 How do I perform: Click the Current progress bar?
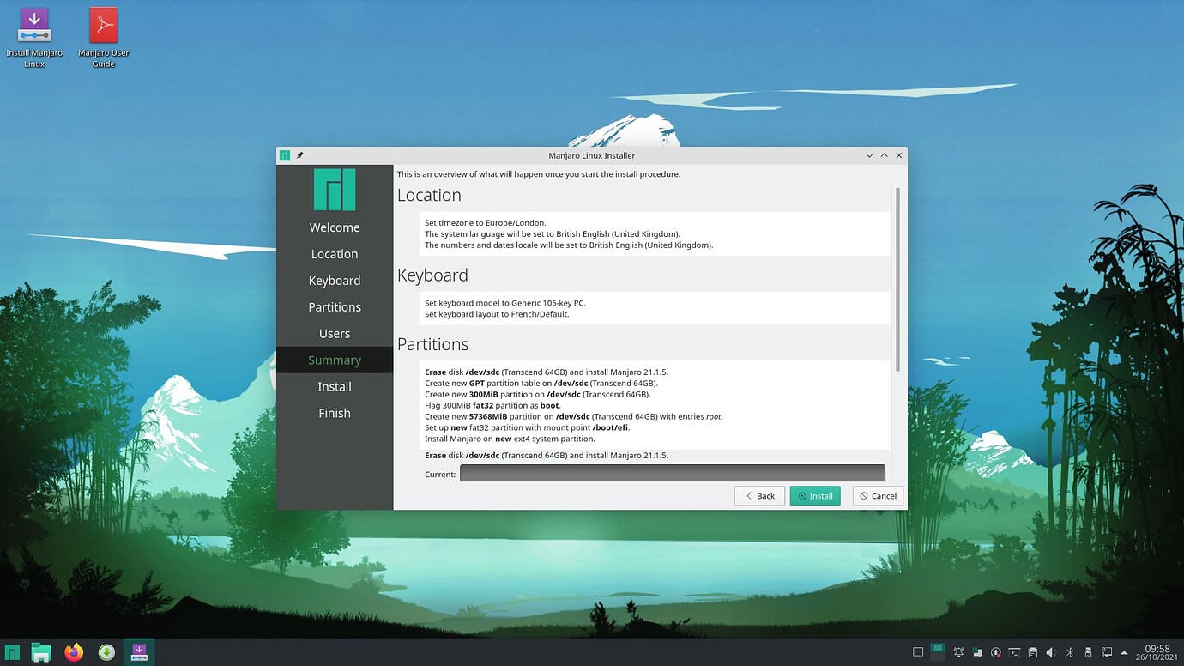point(672,473)
